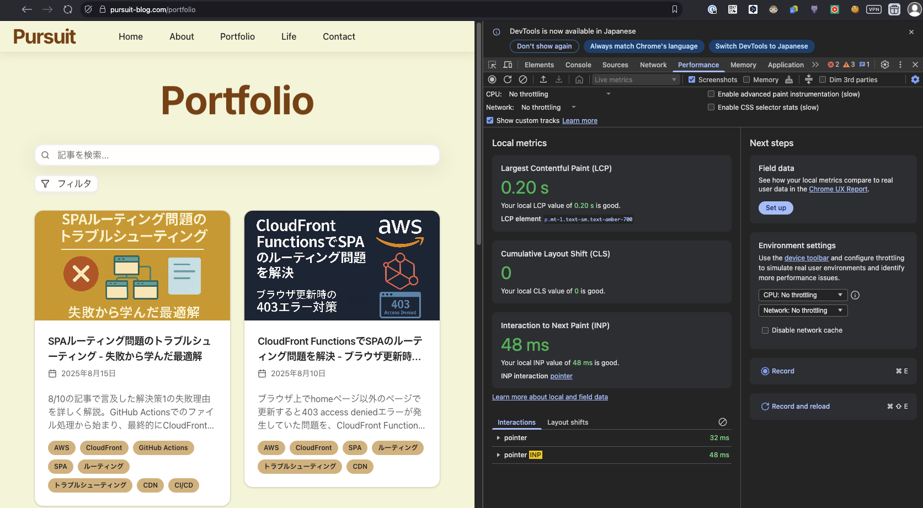The width and height of the screenshot is (923, 508).
Task: Switch to the Elements tab
Action: pos(539,65)
